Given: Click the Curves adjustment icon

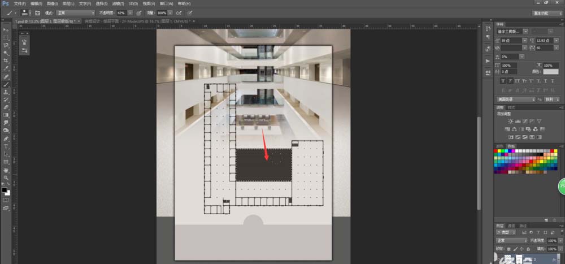Looking at the screenshot, I should click(526, 121).
